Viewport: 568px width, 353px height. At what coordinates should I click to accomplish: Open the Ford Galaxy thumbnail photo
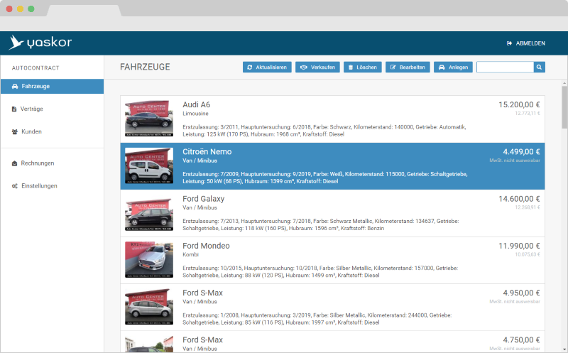pos(149,213)
